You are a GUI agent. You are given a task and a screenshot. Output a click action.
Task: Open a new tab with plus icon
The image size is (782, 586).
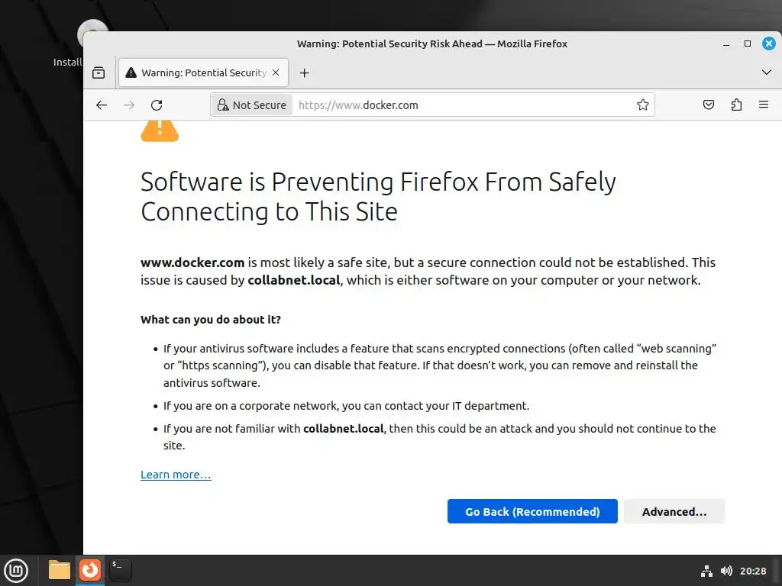pyautogui.click(x=304, y=73)
